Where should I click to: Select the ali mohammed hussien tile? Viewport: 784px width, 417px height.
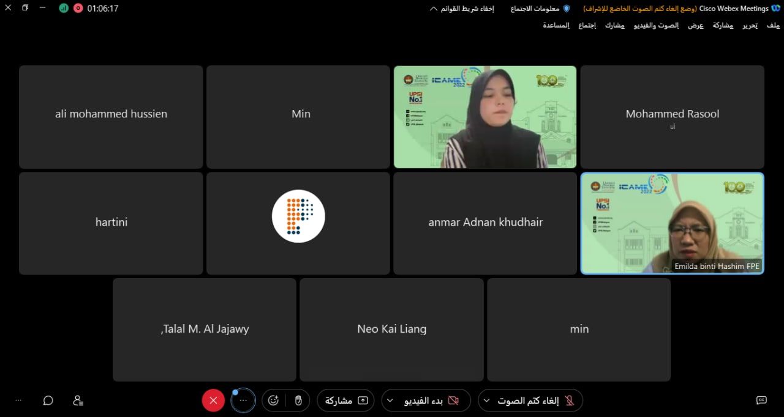(111, 117)
